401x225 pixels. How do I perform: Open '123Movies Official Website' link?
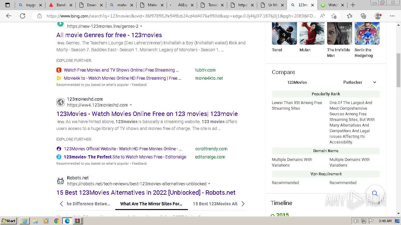[x=123, y=149]
